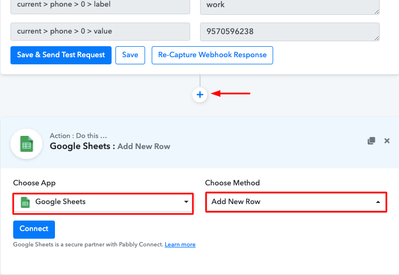Click the Google Sheets logo in action header
Image resolution: width=399 pixels, height=275 pixels.
(x=26, y=144)
